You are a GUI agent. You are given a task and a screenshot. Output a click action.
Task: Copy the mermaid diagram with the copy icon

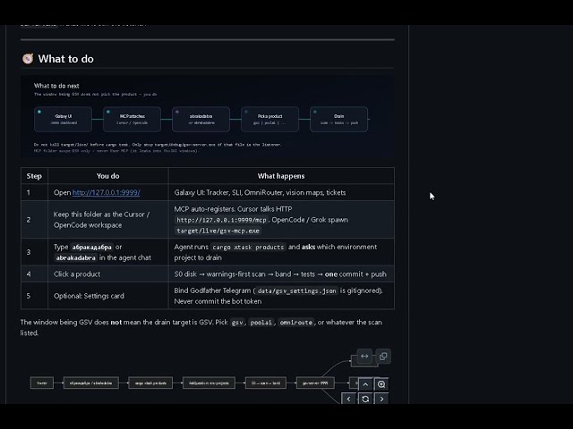tap(383, 356)
